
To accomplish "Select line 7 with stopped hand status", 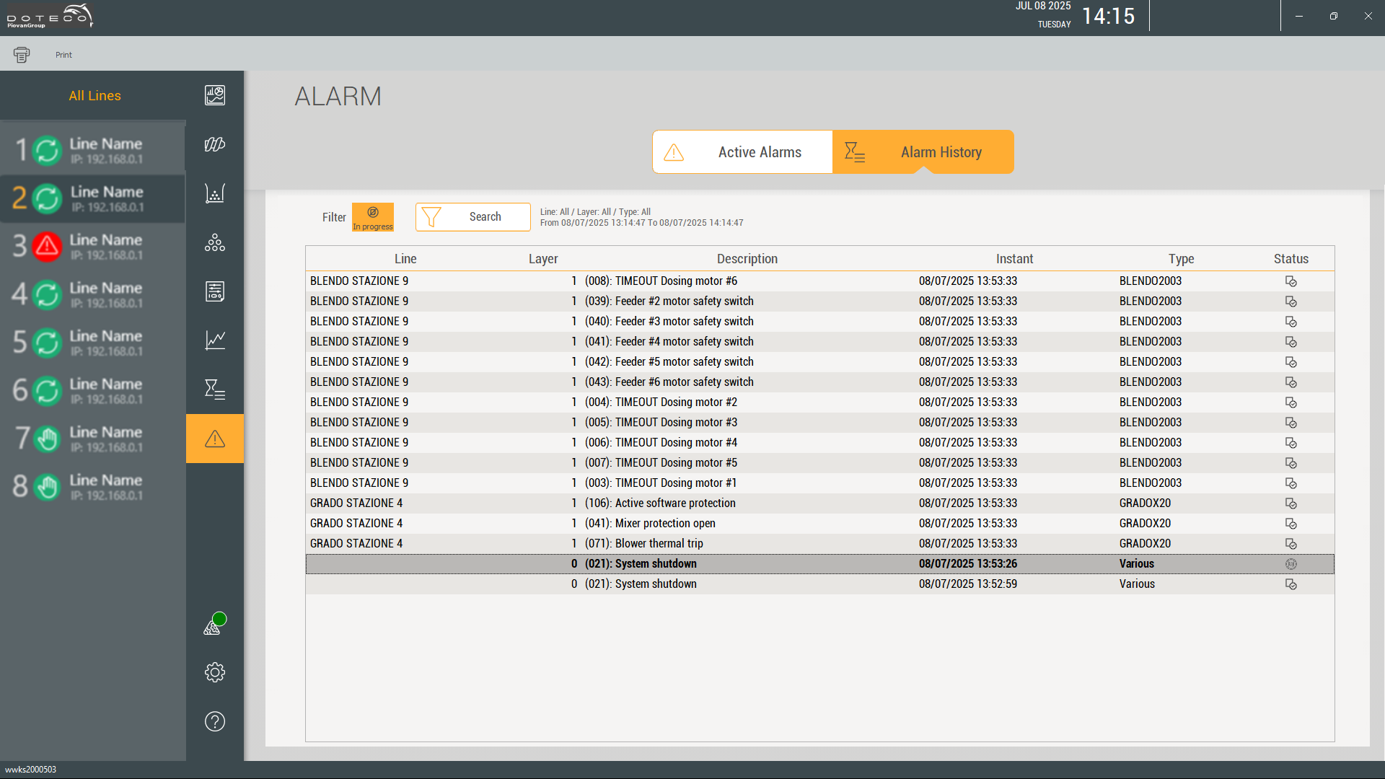I will click(92, 439).
